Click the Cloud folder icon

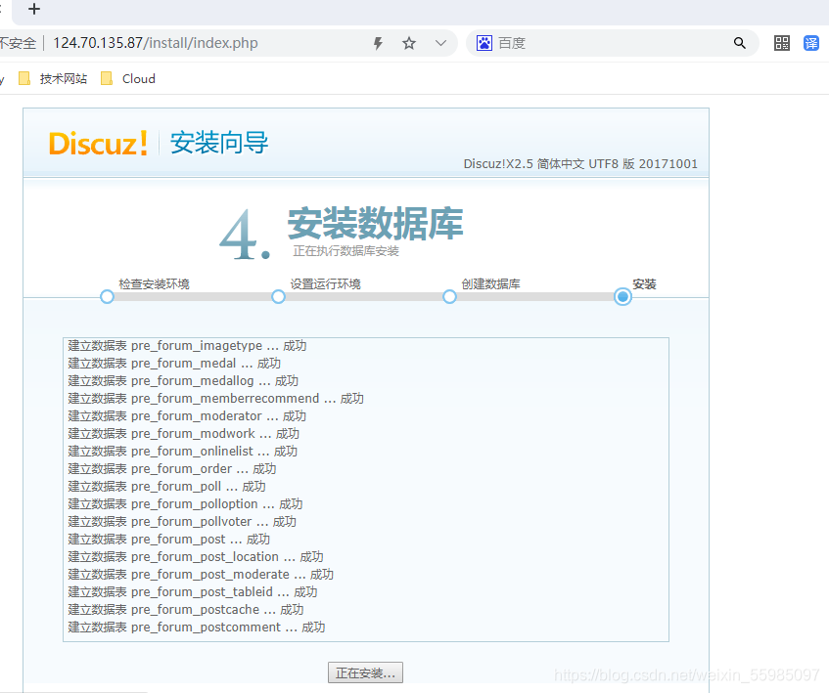click(107, 78)
